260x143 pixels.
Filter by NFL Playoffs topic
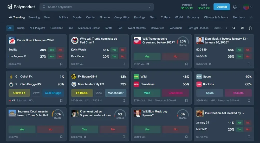(37, 28)
